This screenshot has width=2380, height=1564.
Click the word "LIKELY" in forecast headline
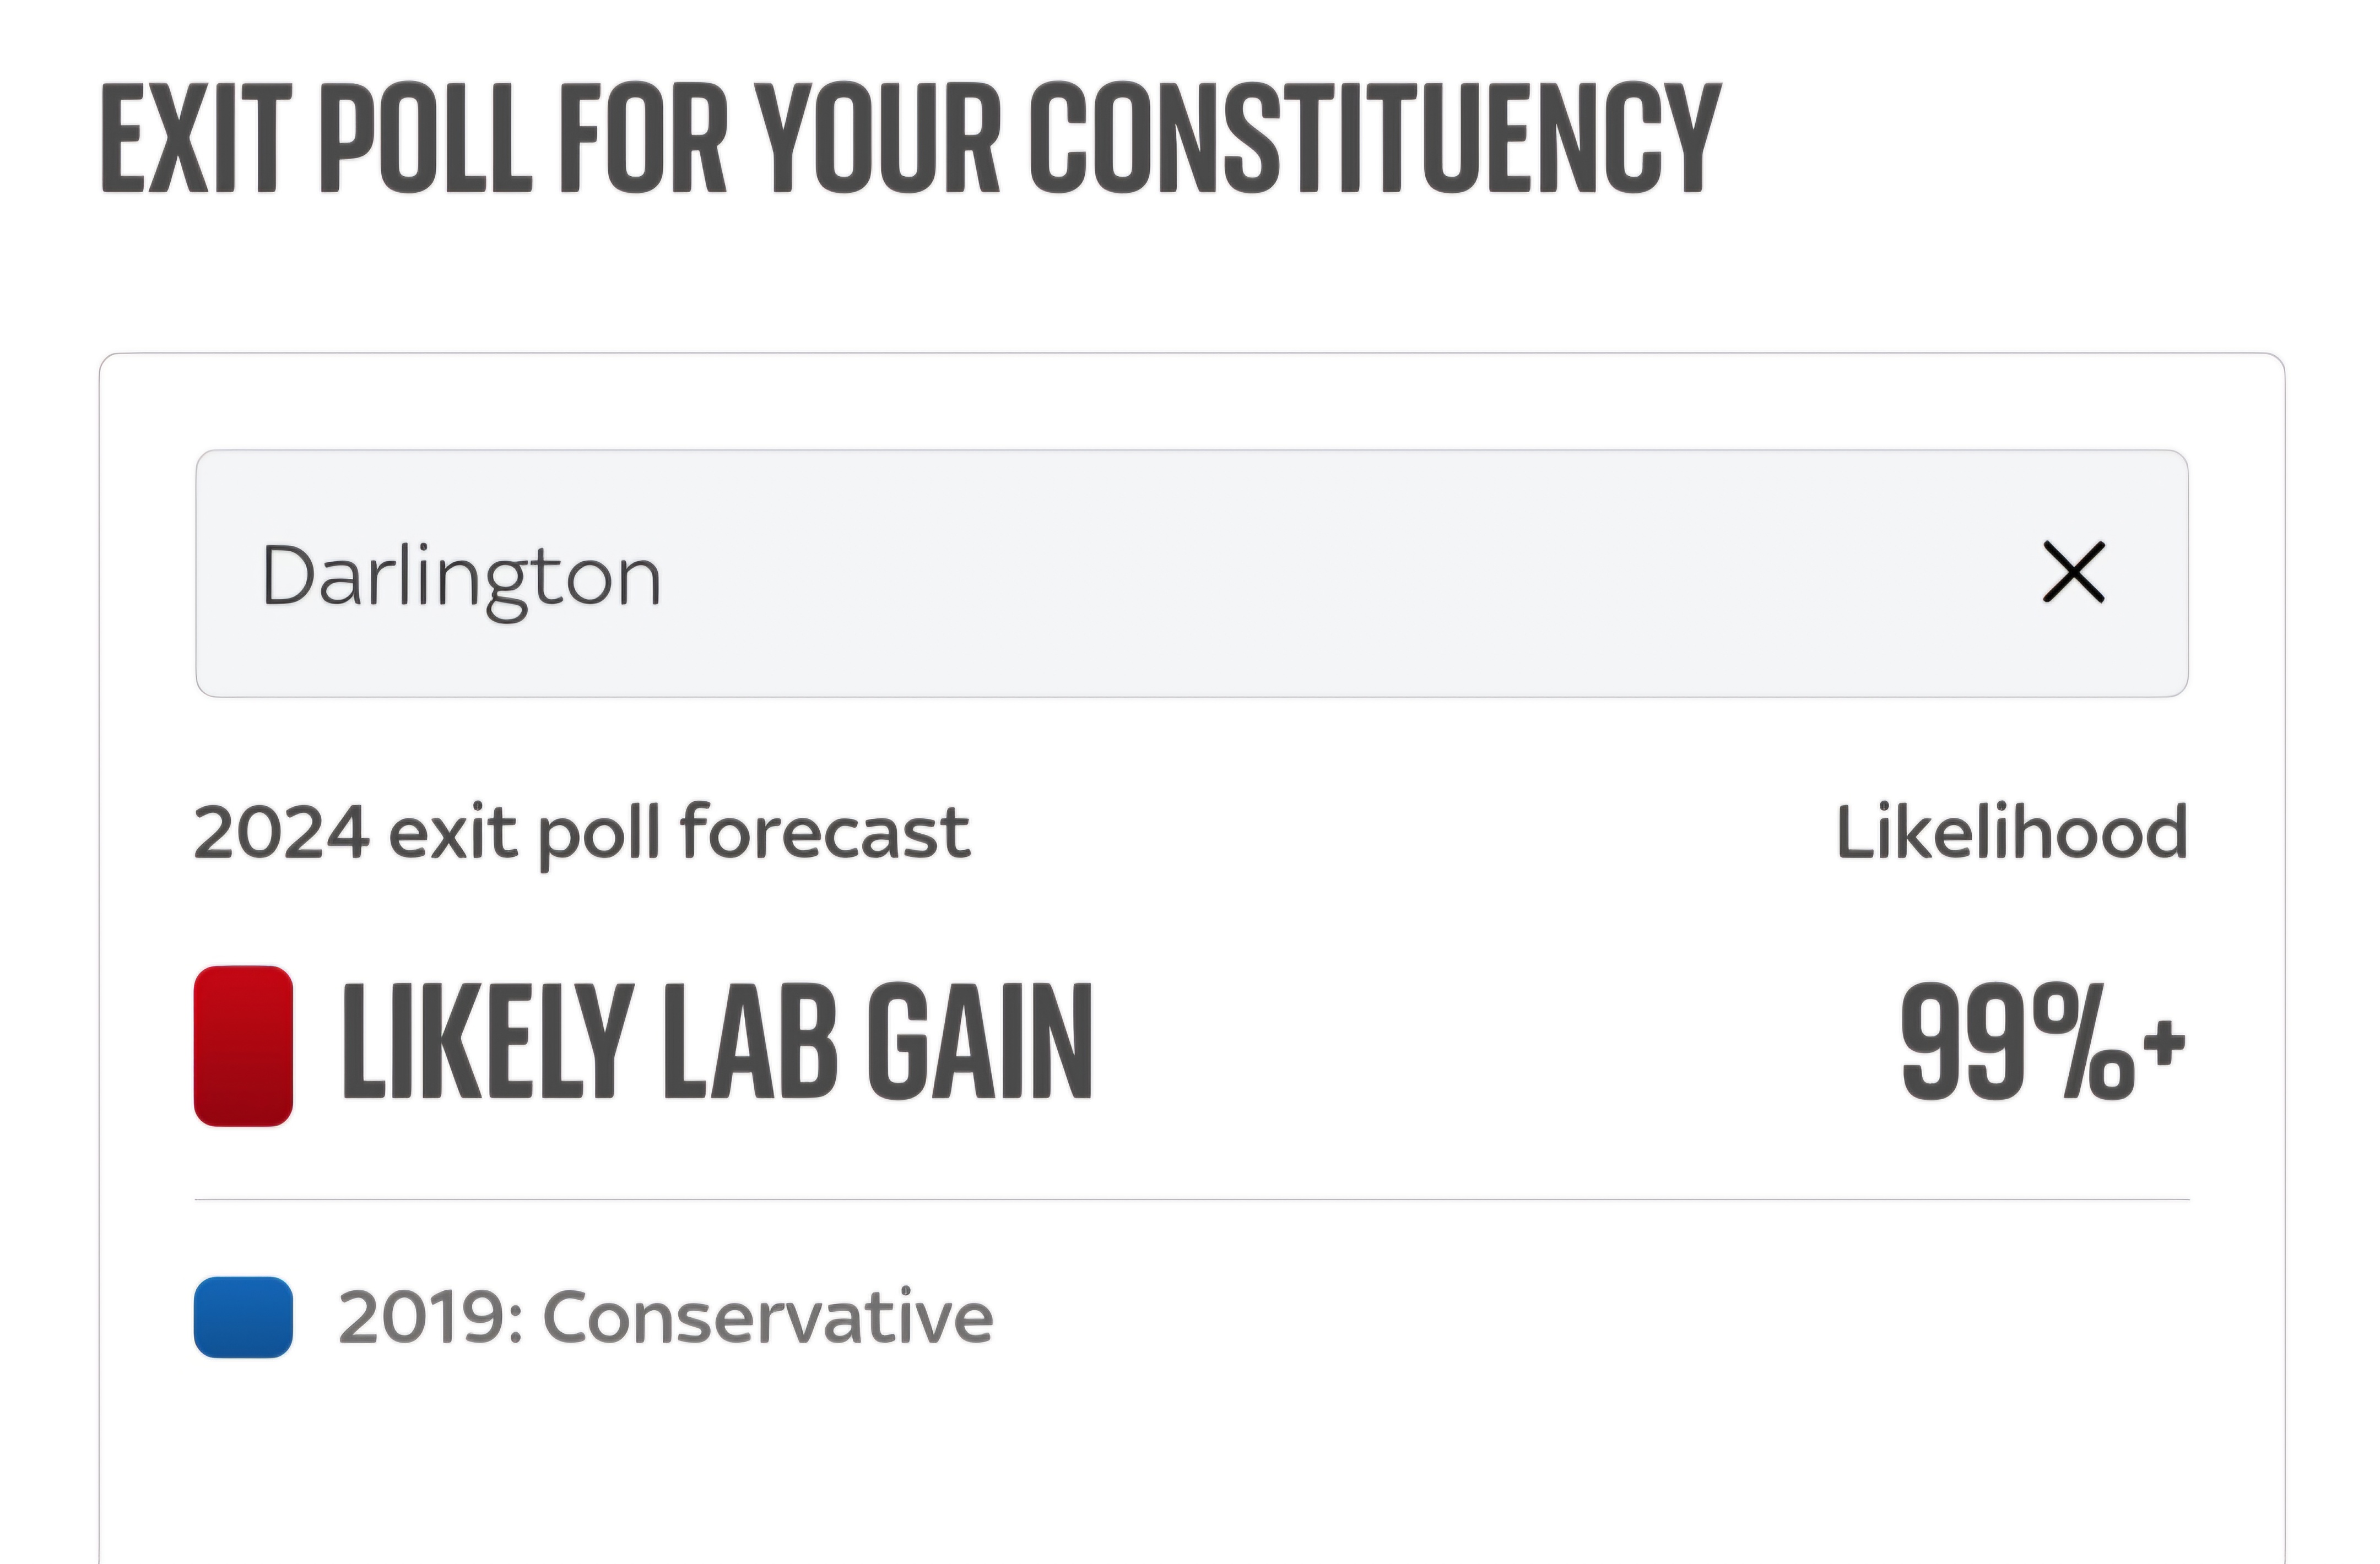click(489, 1041)
